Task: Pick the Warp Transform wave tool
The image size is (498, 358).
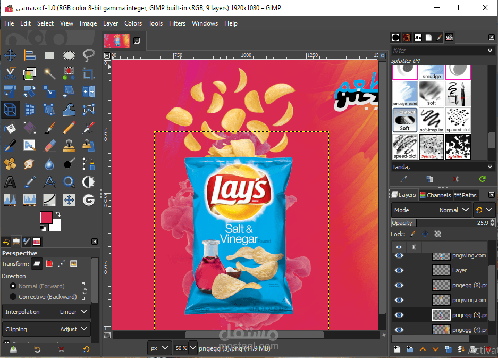Action: pyautogui.click(x=69, y=110)
